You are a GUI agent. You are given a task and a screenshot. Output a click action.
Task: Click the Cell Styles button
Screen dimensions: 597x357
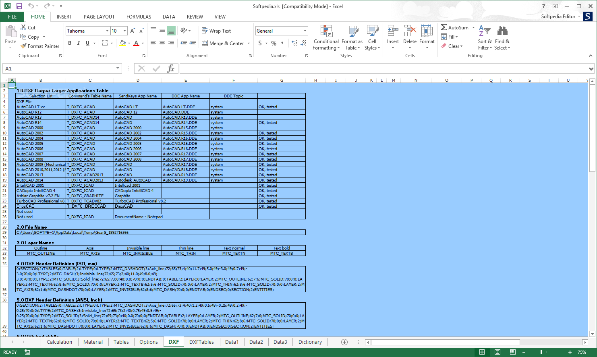tap(372, 37)
